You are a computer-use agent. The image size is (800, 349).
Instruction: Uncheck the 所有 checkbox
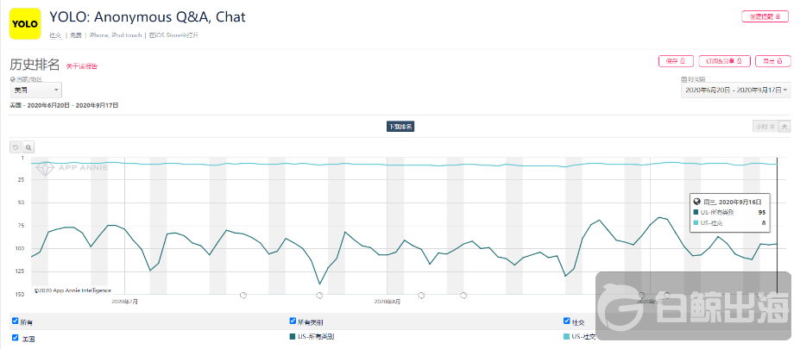(x=16, y=321)
